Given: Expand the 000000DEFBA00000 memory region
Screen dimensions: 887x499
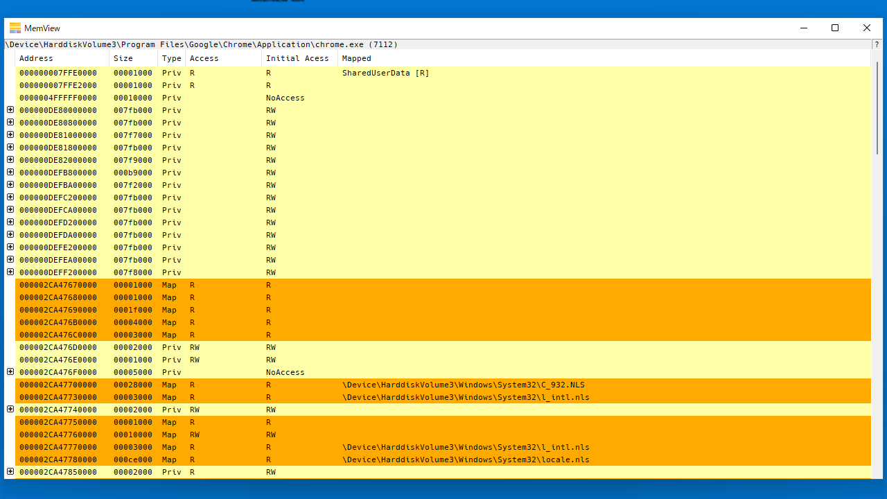Looking at the screenshot, I should 10,185.
